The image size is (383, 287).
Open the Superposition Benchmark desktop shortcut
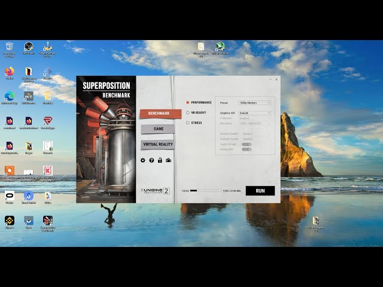click(48, 221)
